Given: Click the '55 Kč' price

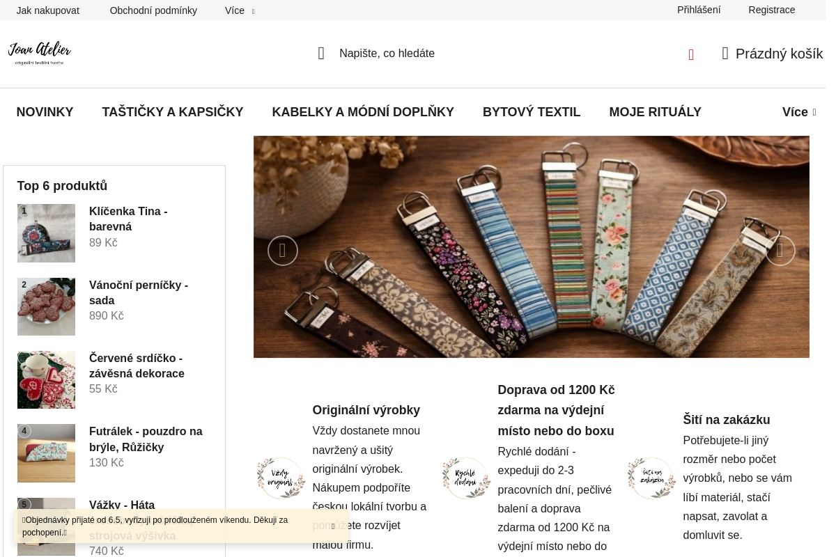Looking at the screenshot, I should coord(103,389).
